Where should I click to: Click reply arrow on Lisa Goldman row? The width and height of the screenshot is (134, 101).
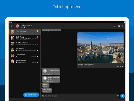coord(37,57)
